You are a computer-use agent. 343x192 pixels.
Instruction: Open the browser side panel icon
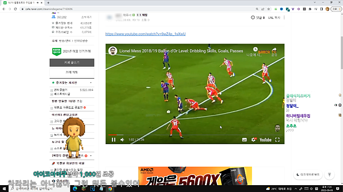click(x=321, y=9)
